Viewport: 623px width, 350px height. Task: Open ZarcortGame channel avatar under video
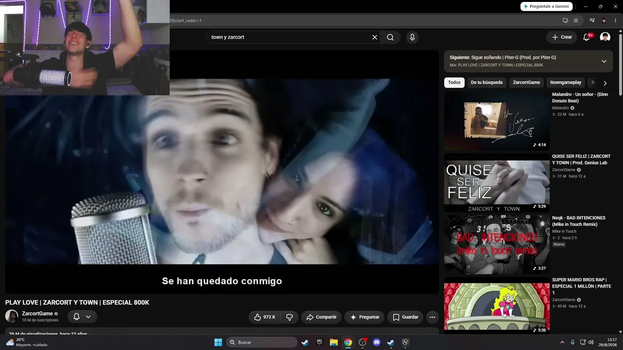[x=12, y=316]
